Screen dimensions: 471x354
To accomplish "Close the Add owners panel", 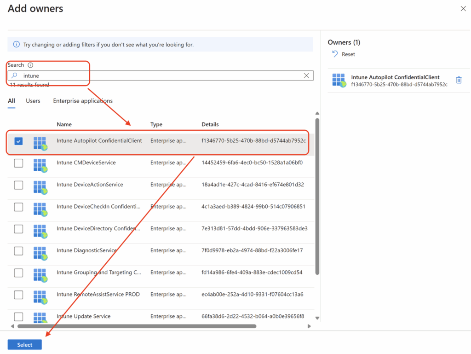I will 463,9.
